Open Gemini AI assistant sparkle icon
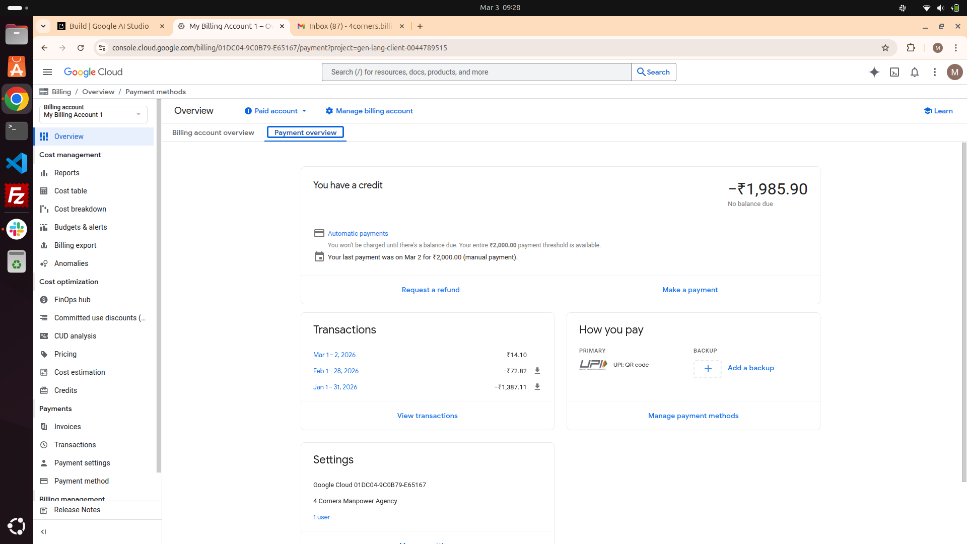The height and width of the screenshot is (544, 967). (874, 72)
